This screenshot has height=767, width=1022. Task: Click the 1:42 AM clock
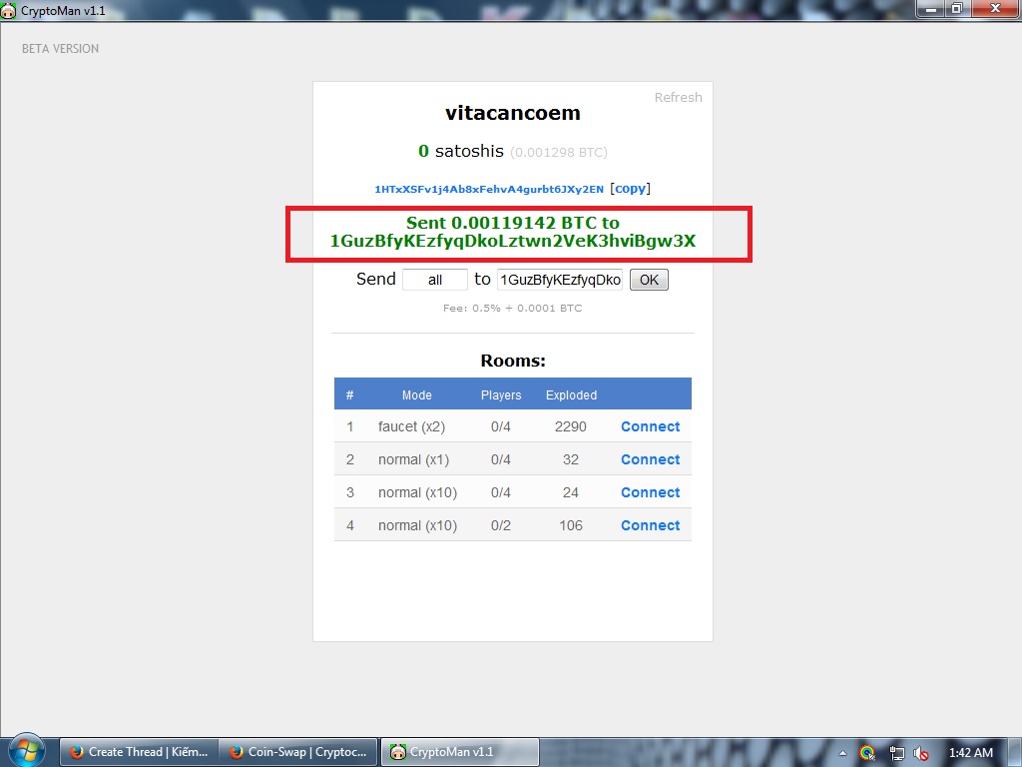(970, 753)
